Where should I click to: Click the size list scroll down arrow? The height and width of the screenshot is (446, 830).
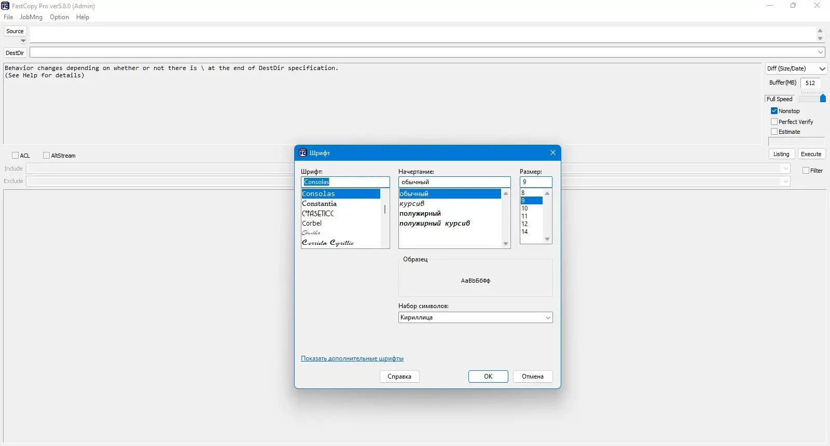[x=547, y=239]
